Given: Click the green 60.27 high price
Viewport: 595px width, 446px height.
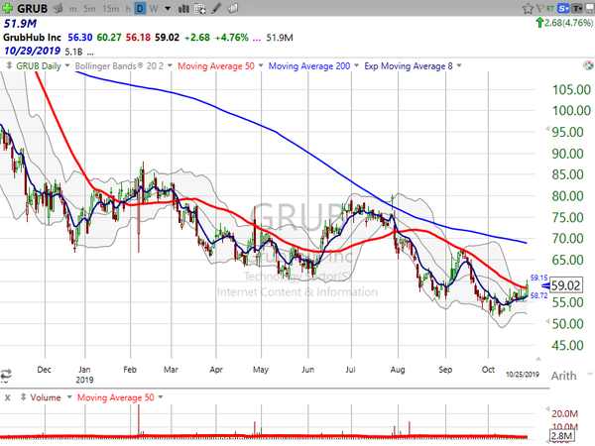Looking at the screenshot, I should pos(109,38).
